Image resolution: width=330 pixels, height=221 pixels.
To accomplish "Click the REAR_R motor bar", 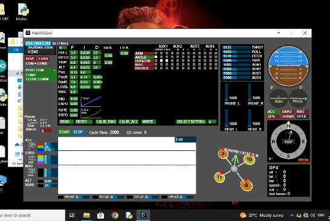I will [250, 118].
